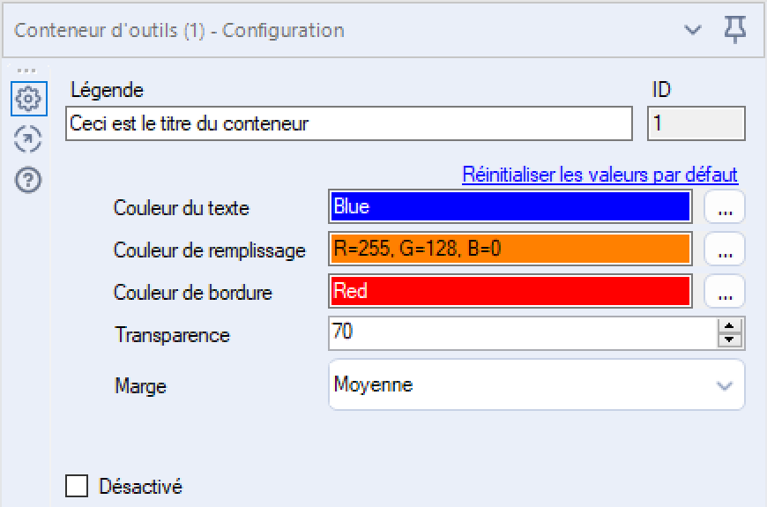The width and height of the screenshot is (767, 507).
Task: Increase Transparence value with up arrow
Action: [x=729, y=326]
